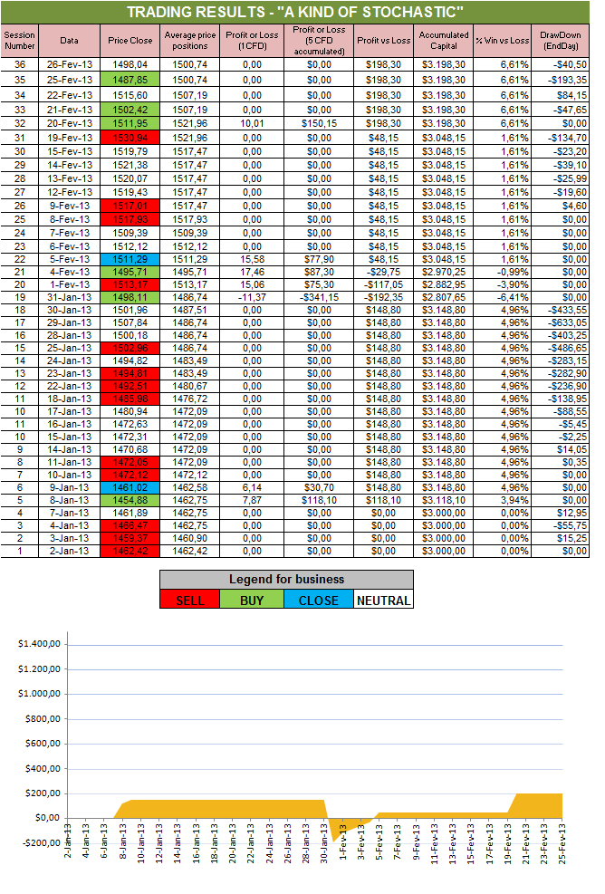This screenshot has height=894, width=605.
Task: Click the 25-Fev-13 chart axis label
Action: point(562,843)
